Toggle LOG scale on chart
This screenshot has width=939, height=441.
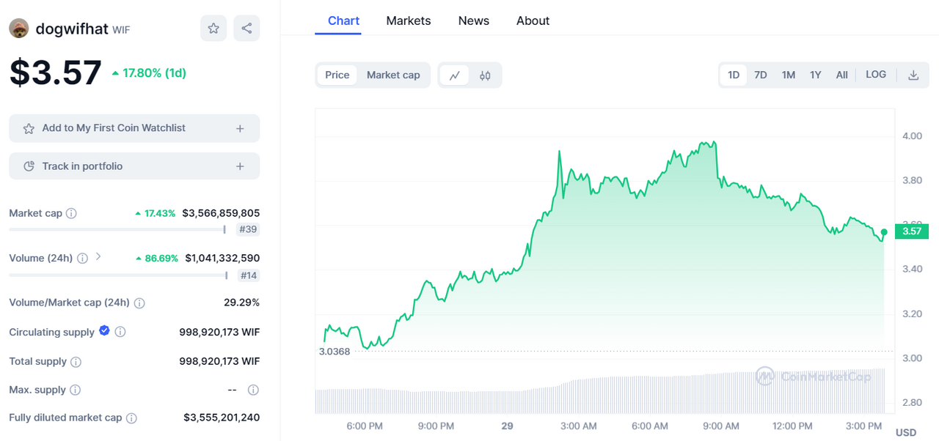pos(876,75)
